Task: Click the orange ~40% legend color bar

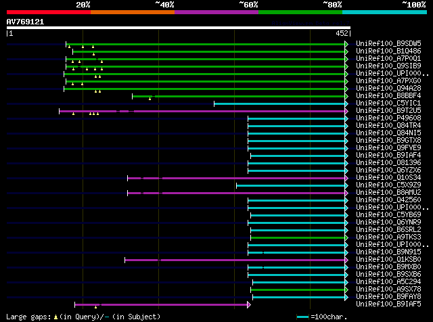Action: (132, 12)
